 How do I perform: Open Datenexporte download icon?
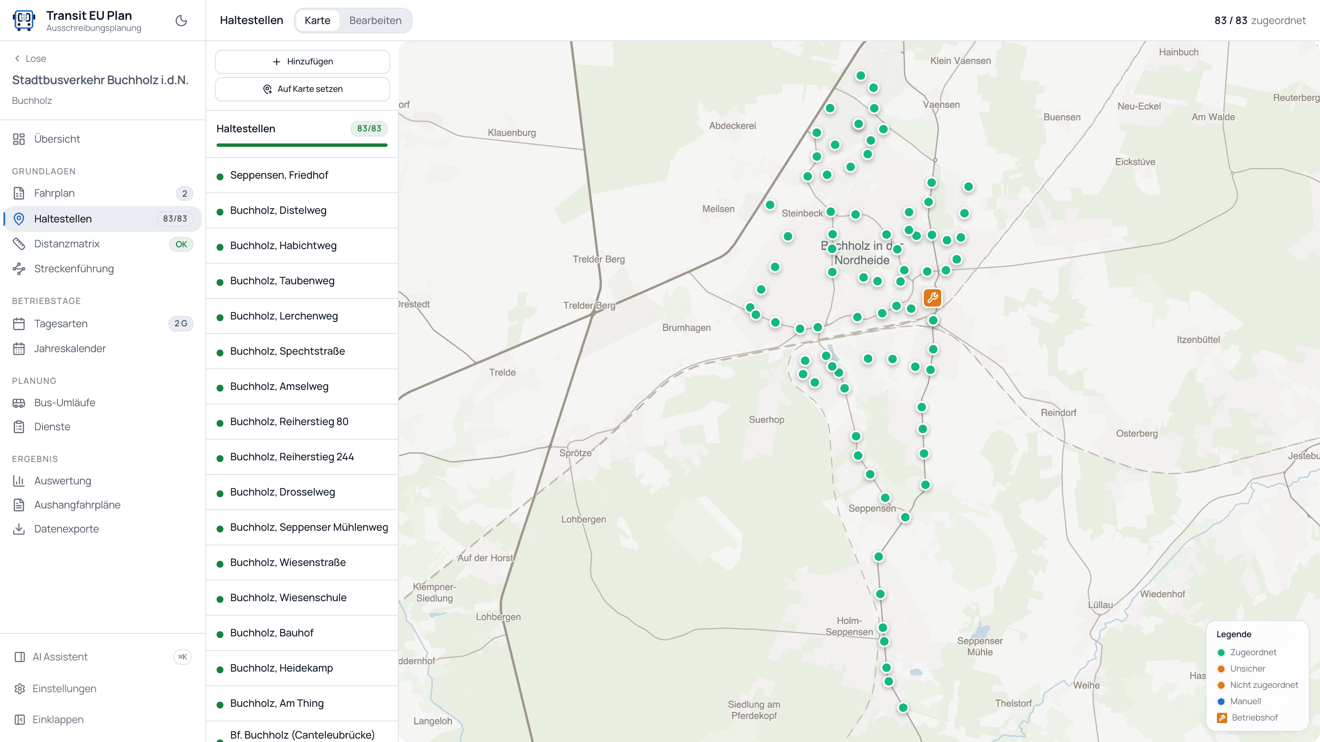coord(19,529)
